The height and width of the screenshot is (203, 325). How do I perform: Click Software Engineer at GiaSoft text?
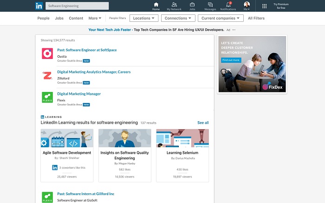pos(78,200)
